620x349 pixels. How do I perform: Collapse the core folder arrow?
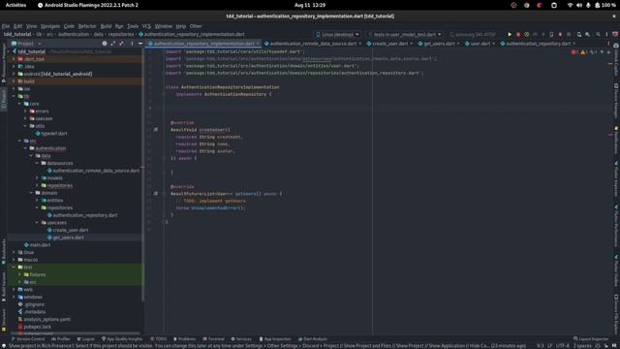[19, 104]
